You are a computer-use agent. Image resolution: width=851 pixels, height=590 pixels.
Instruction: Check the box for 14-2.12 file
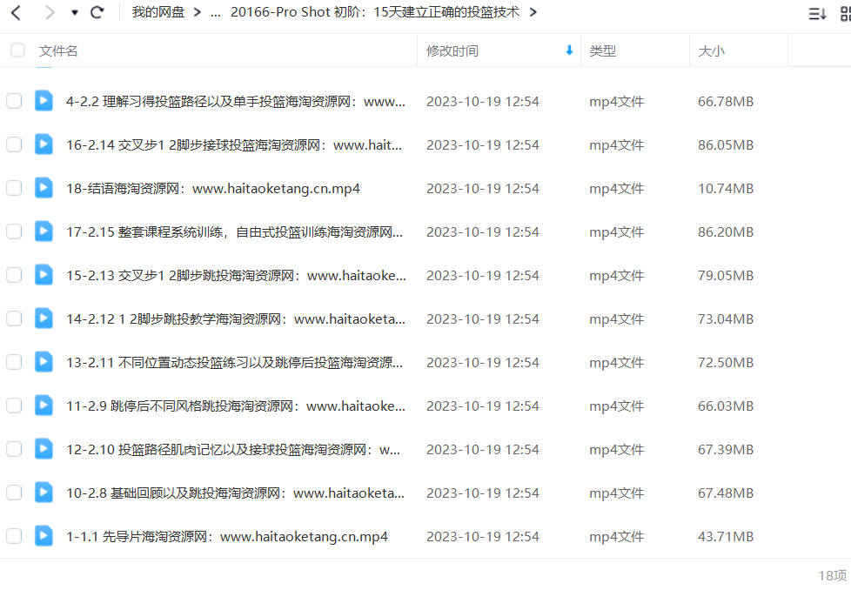(14, 318)
